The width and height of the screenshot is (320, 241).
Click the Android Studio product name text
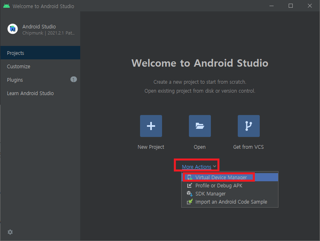coord(39,26)
